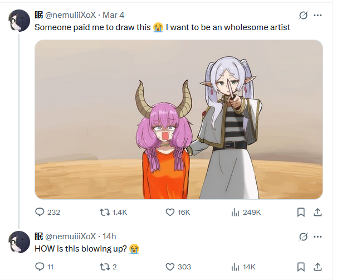The height and width of the screenshot is (280, 337).
Task: Bookmark the first tweet
Action: [301, 213]
